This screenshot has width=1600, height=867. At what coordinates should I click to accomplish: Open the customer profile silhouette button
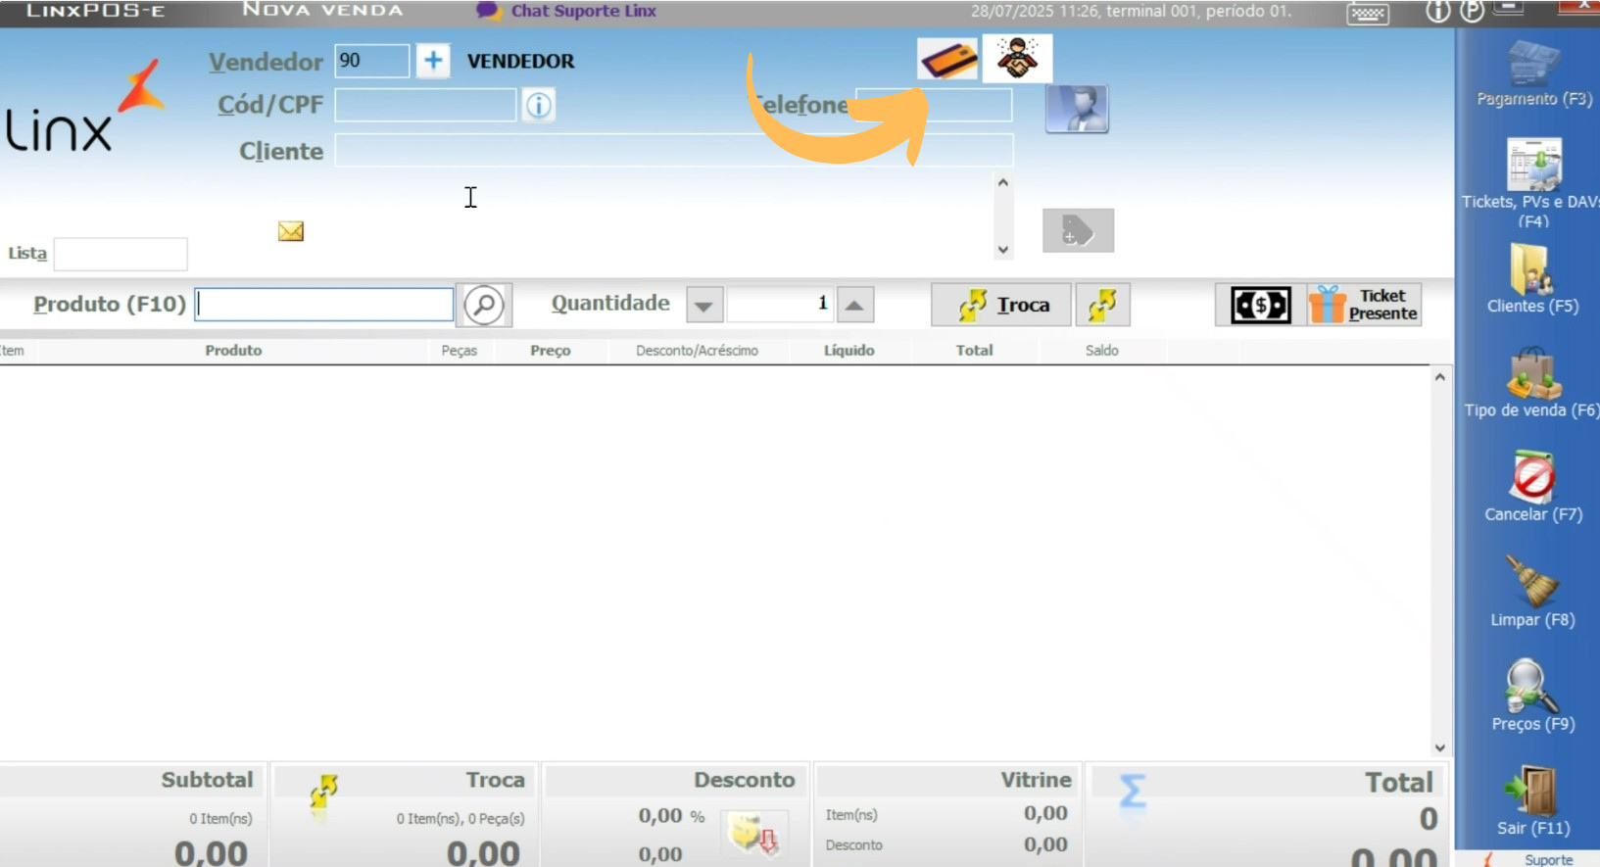click(1077, 108)
